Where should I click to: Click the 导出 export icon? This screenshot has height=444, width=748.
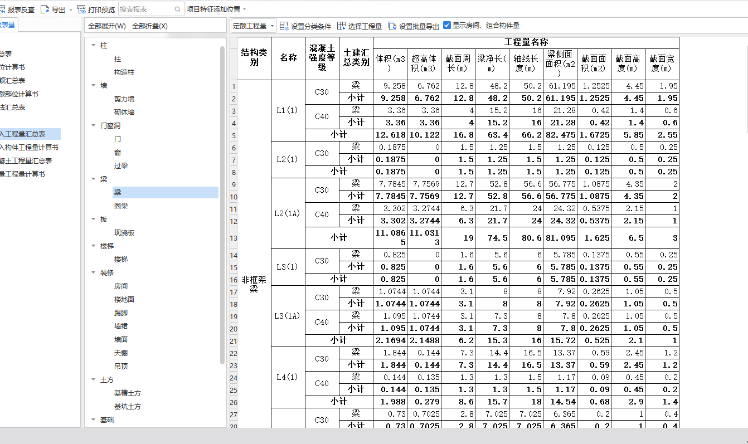pos(45,9)
